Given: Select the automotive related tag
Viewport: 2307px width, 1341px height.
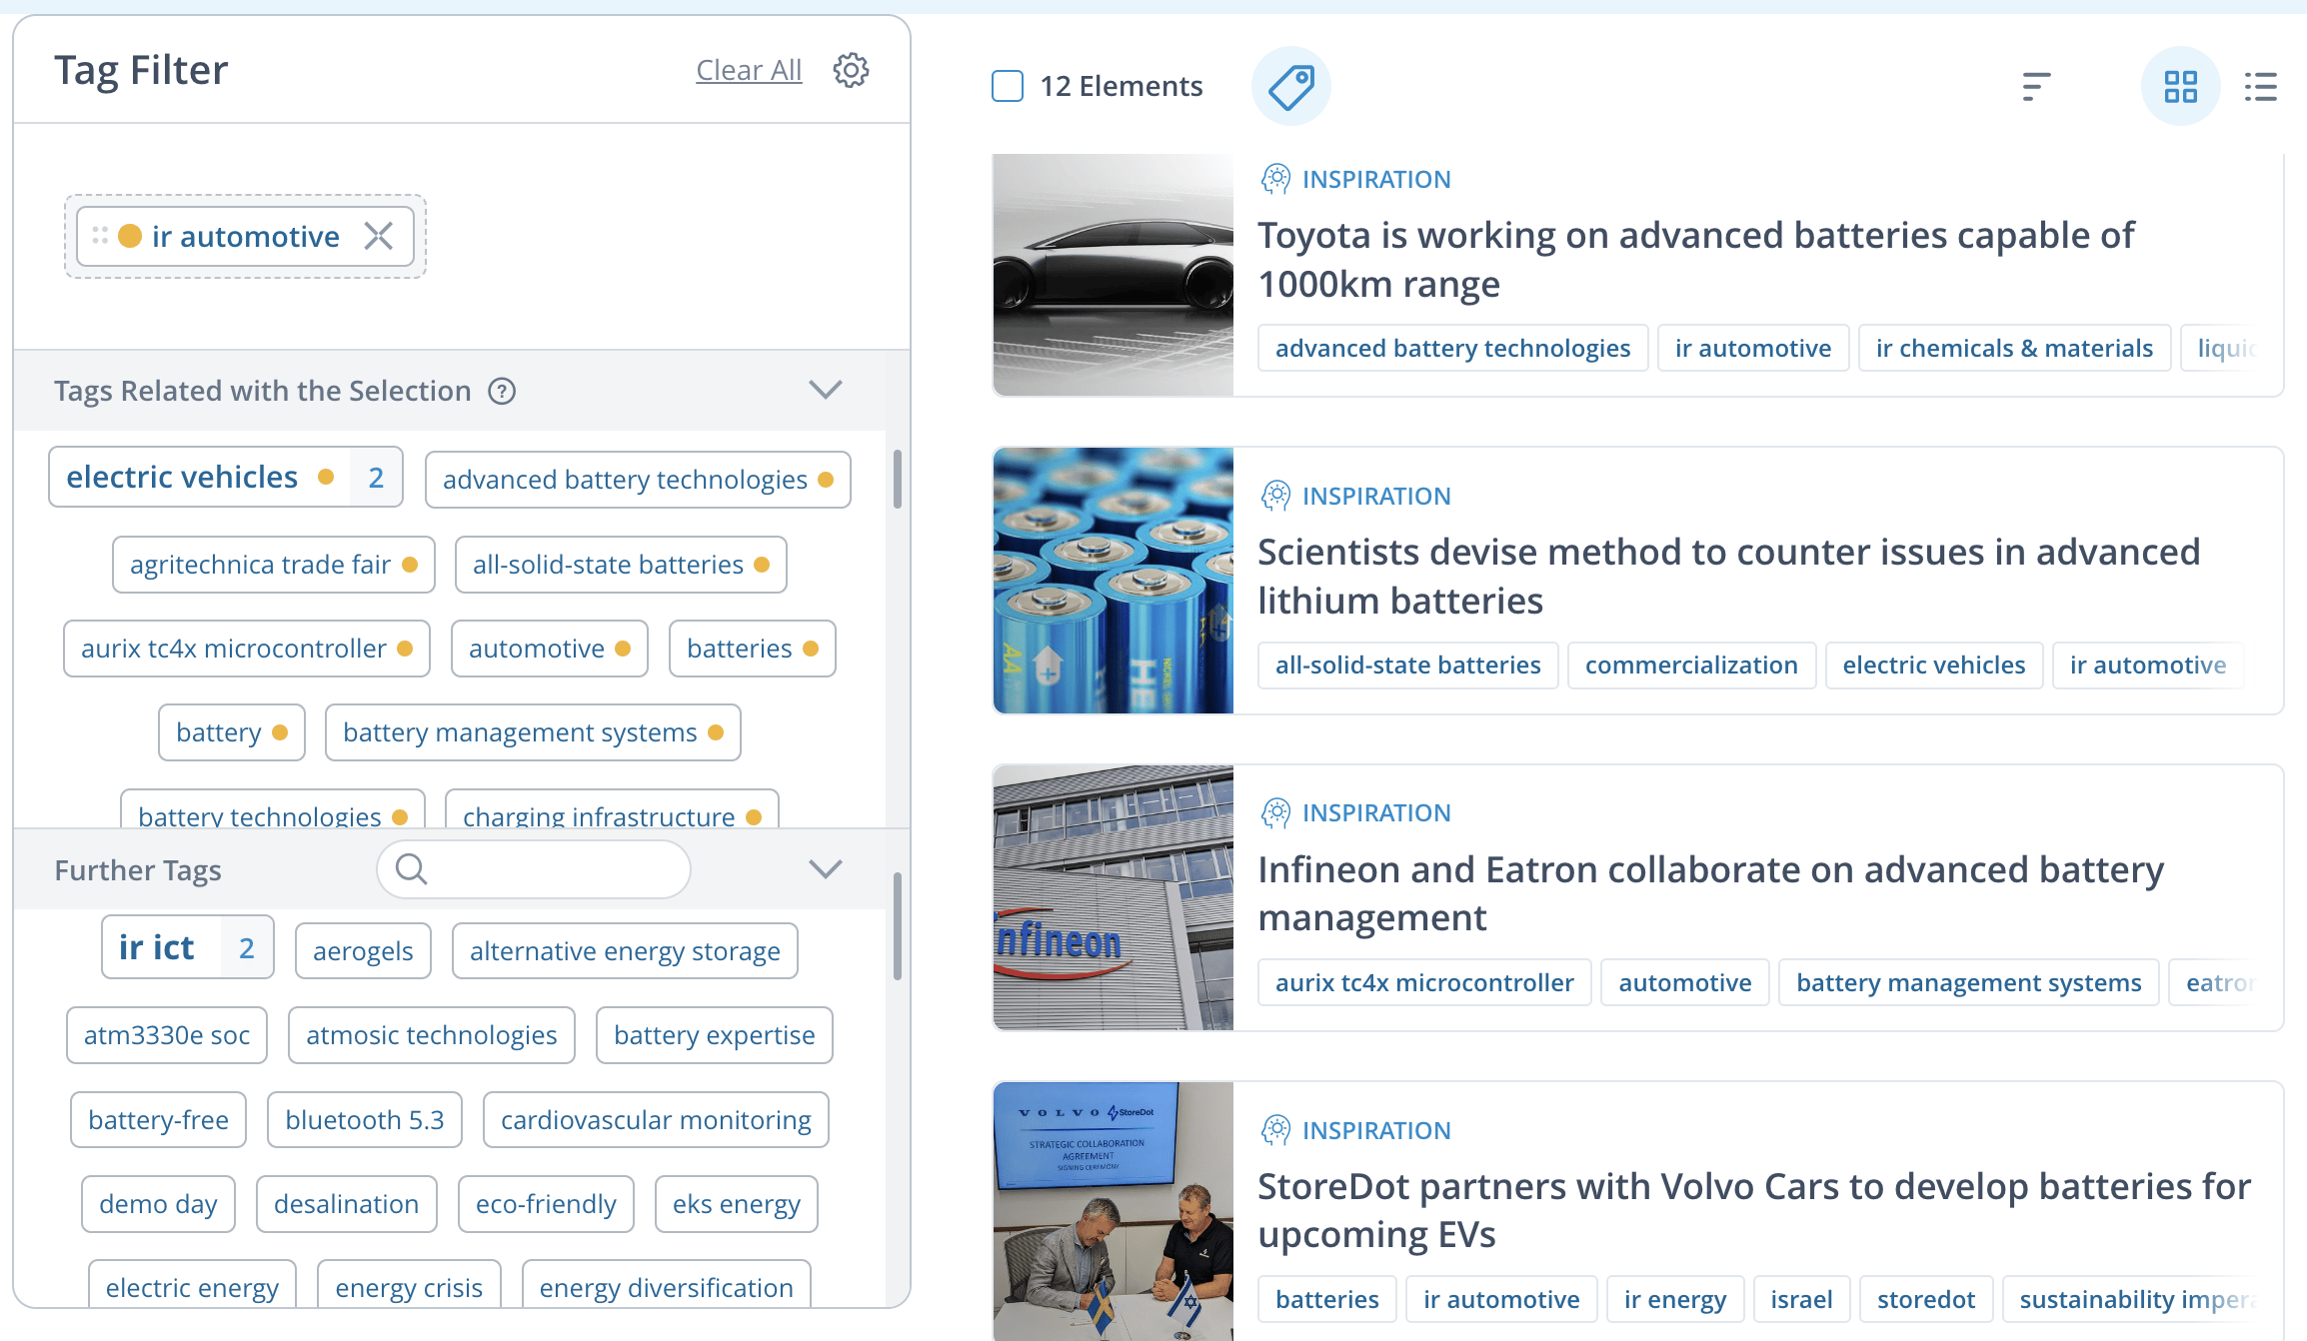Looking at the screenshot, I should pos(550,649).
